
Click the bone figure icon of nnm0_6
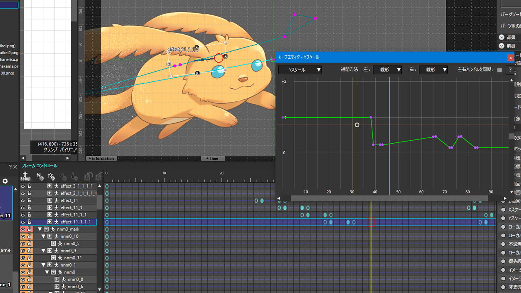tap(63, 287)
